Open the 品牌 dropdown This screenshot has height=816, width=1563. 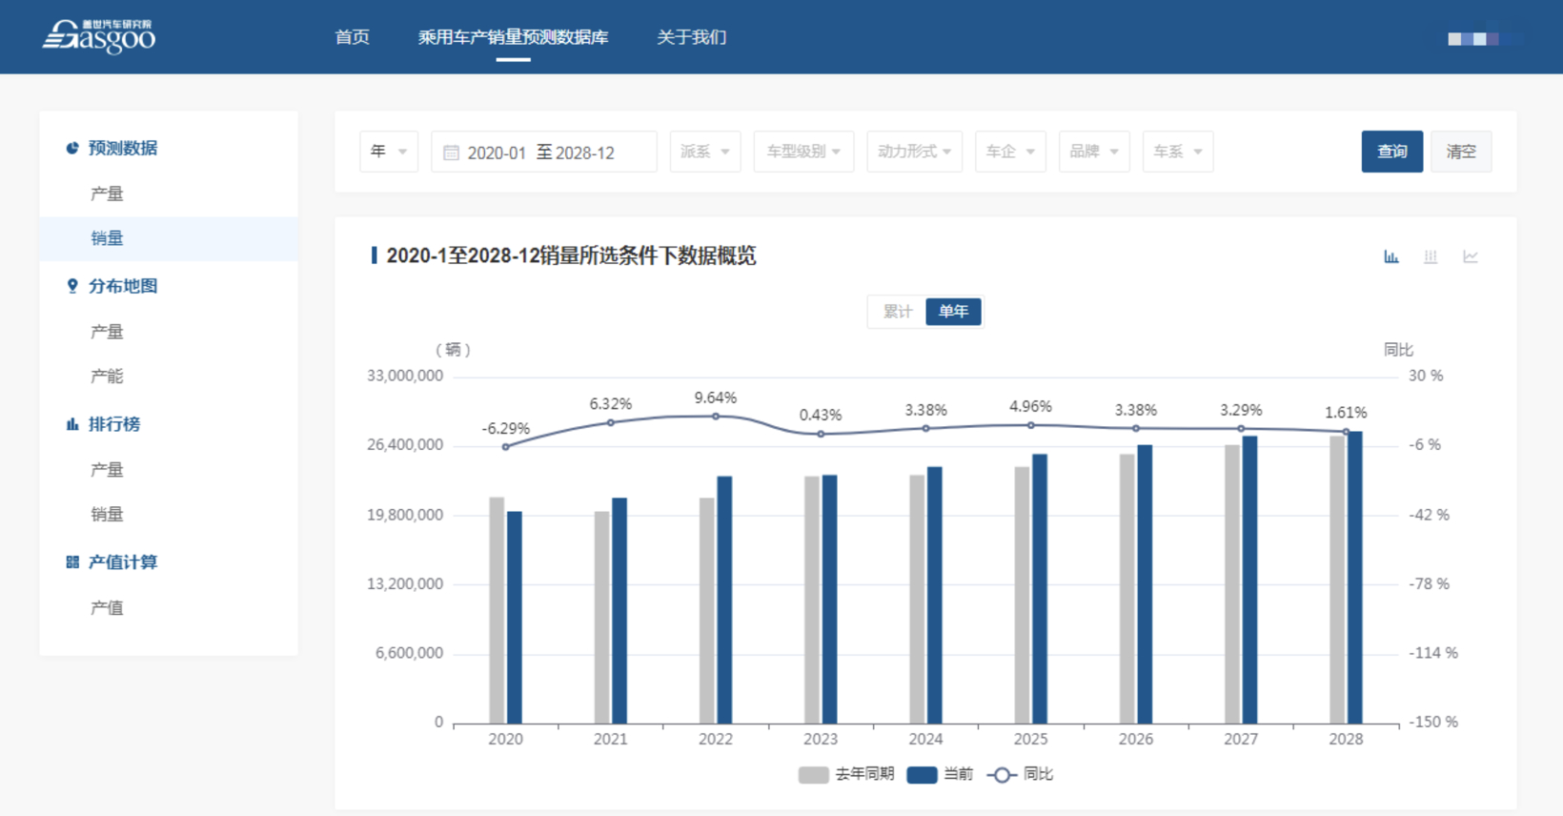click(x=1094, y=152)
